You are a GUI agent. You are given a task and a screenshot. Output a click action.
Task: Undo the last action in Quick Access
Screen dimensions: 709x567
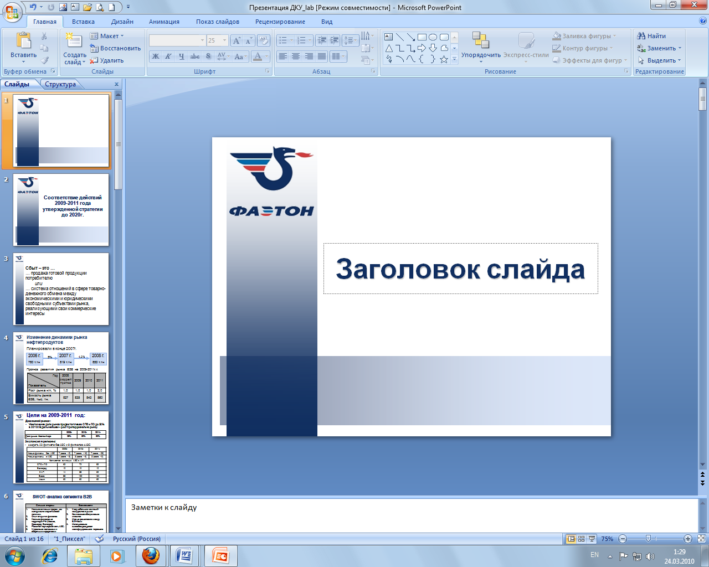[33, 7]
